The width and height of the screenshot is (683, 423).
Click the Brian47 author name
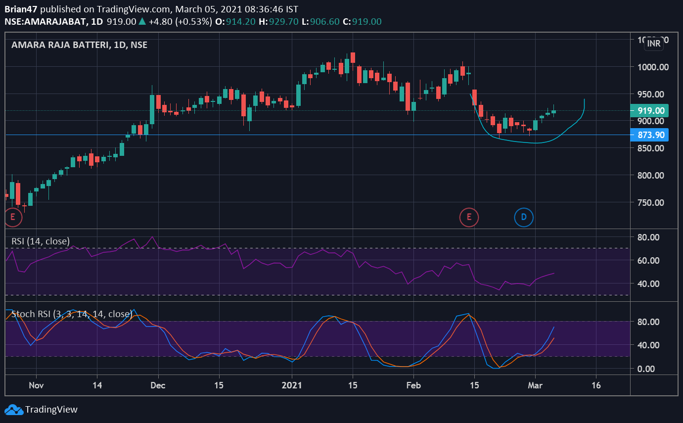point(21,9)
